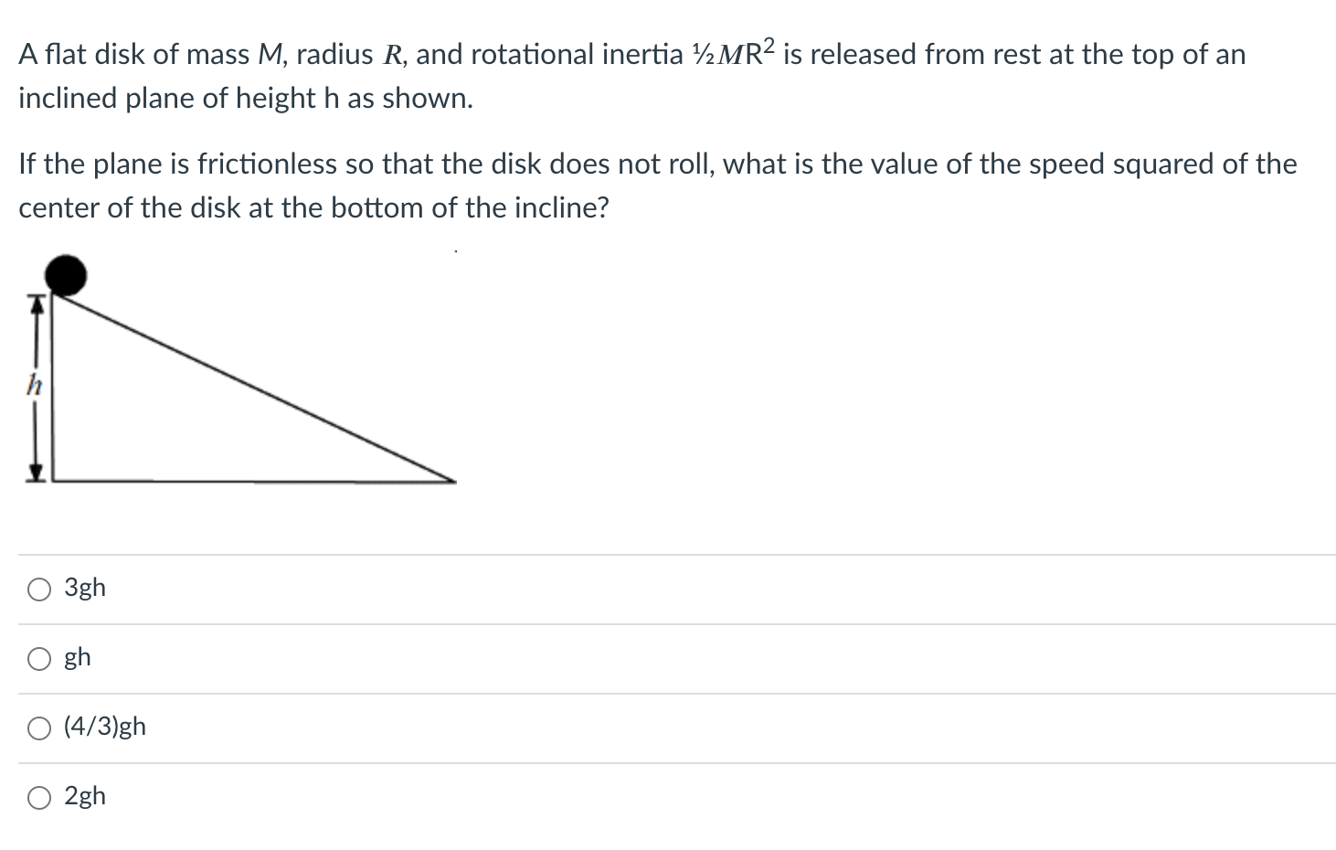The width and height of the screenshot is (1336, 850).
Task: Click the question text about frictionless plane
Action: pyautogui.click(x=640, y=165)
